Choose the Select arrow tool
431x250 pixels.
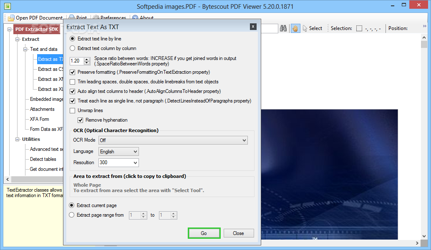(x=312, y=28)
